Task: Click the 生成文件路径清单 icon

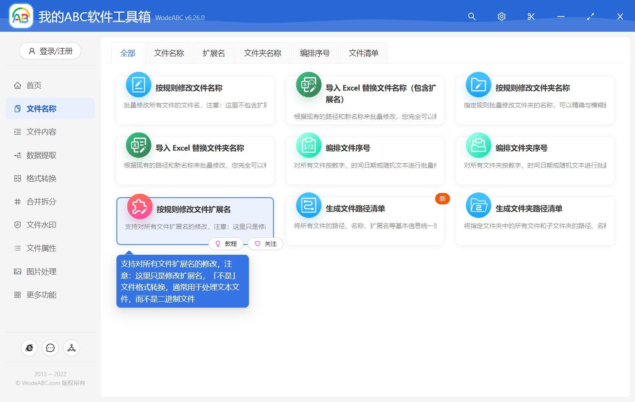Action: tap(308, 205)
